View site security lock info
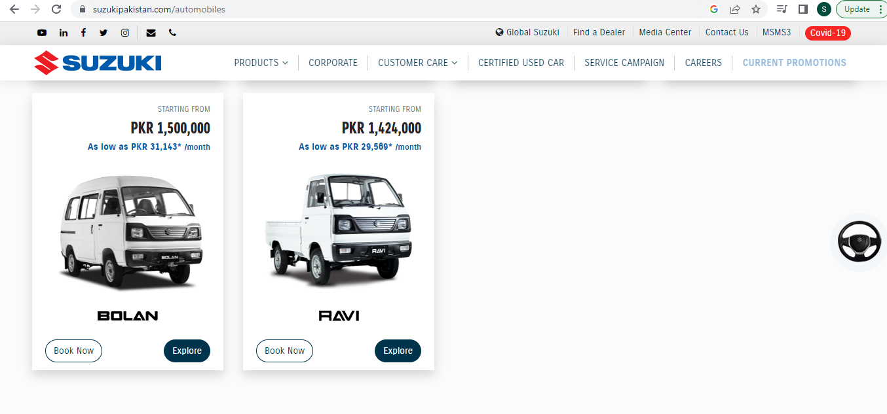 tap(83, 10)
